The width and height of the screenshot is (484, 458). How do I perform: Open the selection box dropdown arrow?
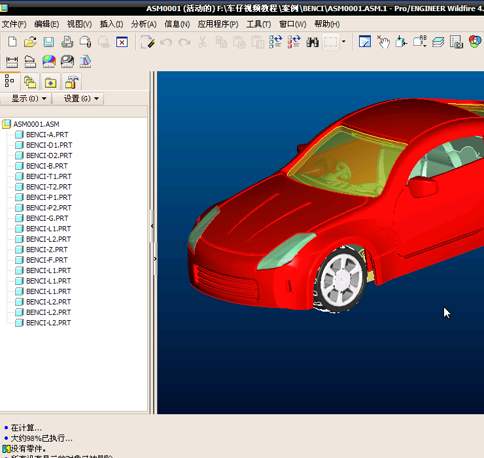tap(344, 42)
